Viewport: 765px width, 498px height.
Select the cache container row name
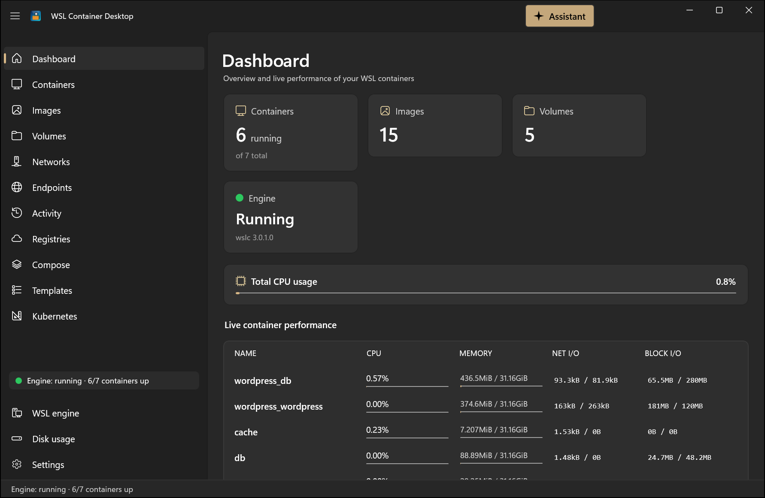click(x=246, y=432)
